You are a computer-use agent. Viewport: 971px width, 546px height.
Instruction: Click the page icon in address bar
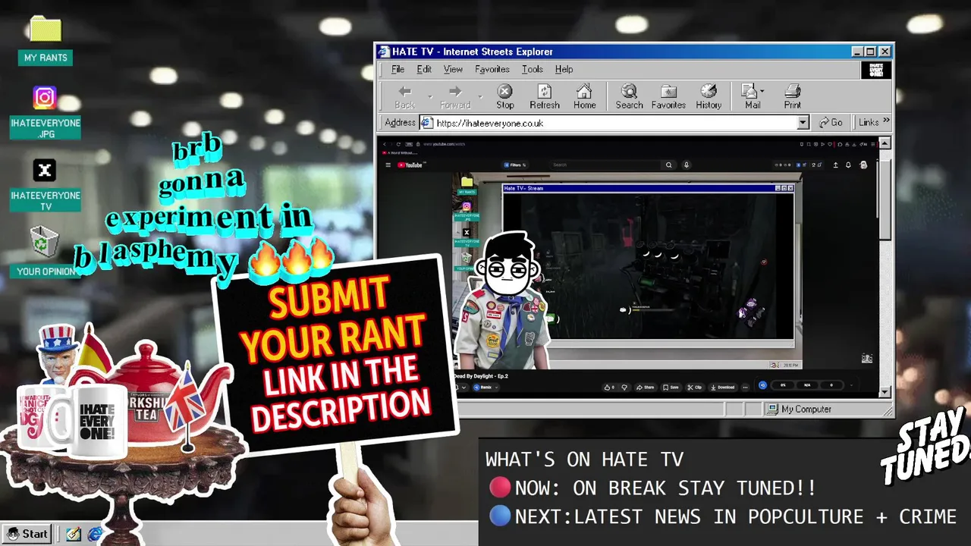426,123
